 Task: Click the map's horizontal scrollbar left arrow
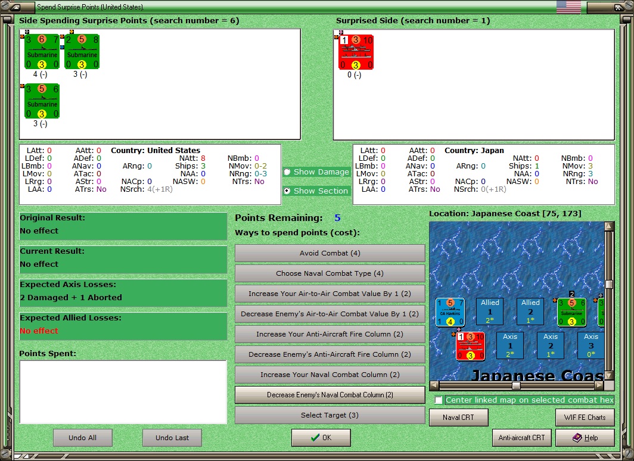(434, 385)
